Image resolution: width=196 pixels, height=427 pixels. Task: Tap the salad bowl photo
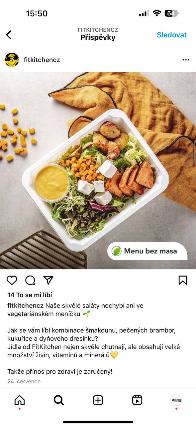98,171
